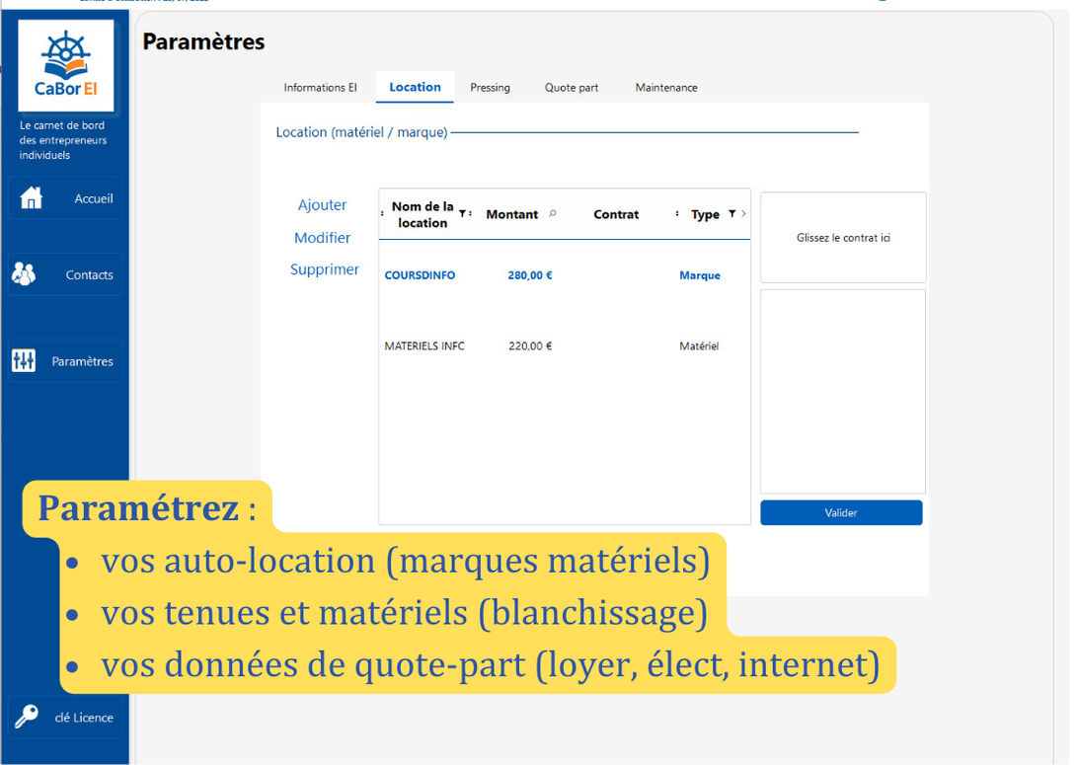Click the filter icon on Nom de la location
1078x765 pixels.
click(462, 214)
